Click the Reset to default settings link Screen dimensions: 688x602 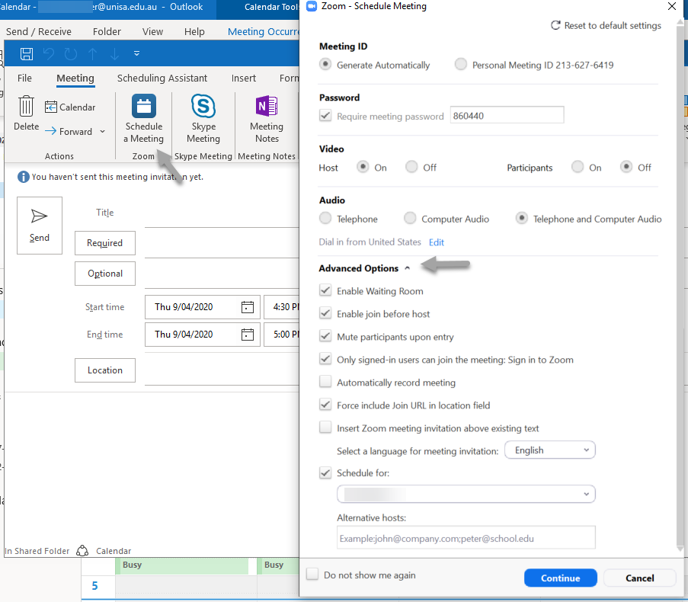612,25
